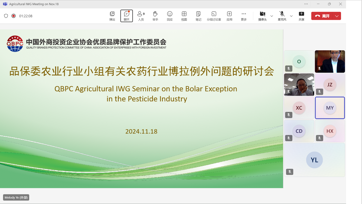Select participant tile O

(x=299, y=62)
